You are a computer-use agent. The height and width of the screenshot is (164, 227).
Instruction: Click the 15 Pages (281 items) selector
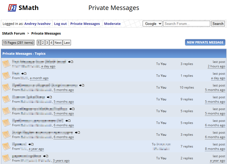18,42
